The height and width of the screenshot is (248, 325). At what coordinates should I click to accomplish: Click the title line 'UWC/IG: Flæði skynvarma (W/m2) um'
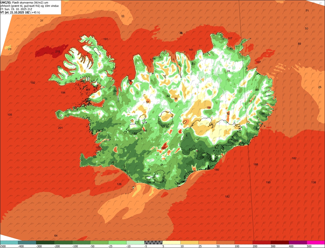point(24,3)
